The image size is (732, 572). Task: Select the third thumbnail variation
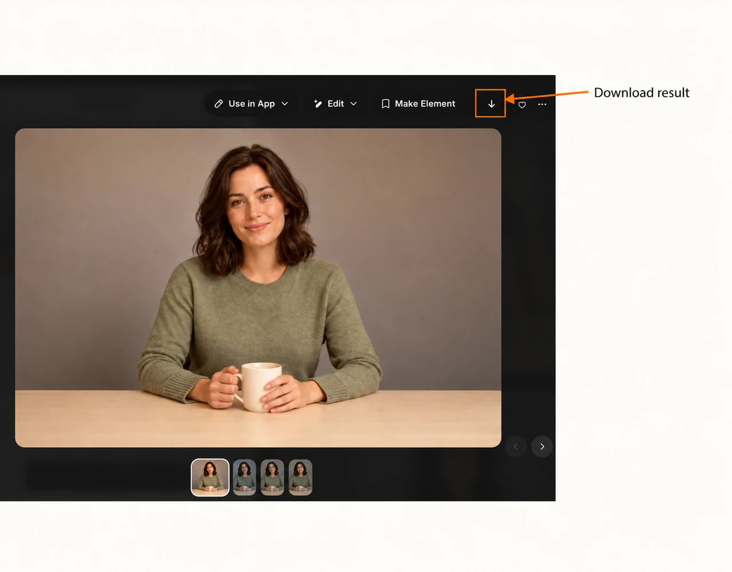[x=272, y=477]
